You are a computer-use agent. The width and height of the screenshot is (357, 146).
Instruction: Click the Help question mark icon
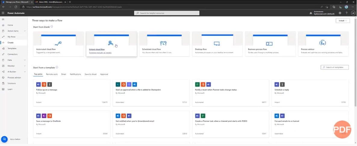pos(346,13)
